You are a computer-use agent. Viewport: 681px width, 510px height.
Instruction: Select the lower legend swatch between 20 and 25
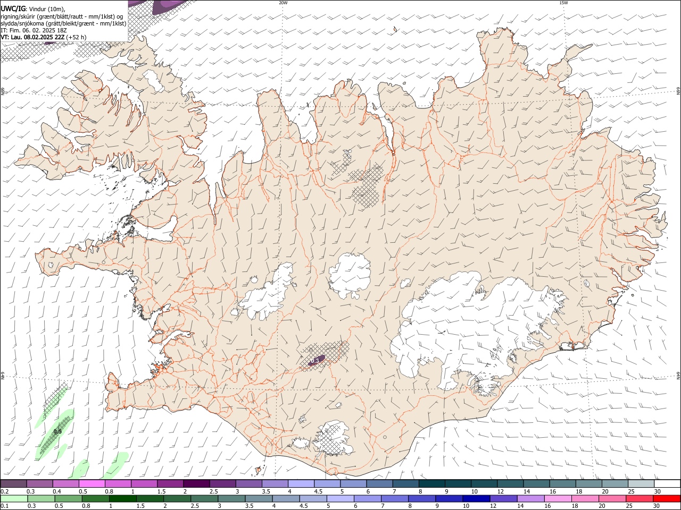(612, 498)
